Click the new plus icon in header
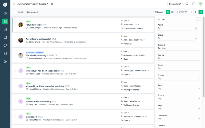205x128 pixels. pos(194,4)
